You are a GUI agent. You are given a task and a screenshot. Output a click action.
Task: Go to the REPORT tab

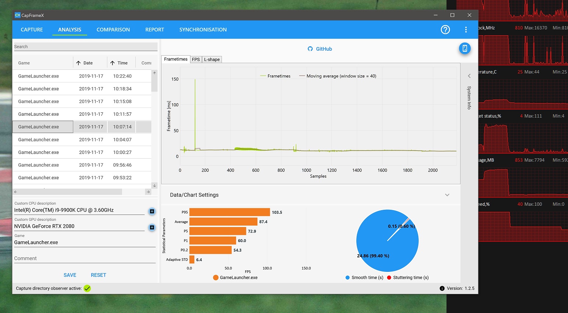tap(154, 30)
